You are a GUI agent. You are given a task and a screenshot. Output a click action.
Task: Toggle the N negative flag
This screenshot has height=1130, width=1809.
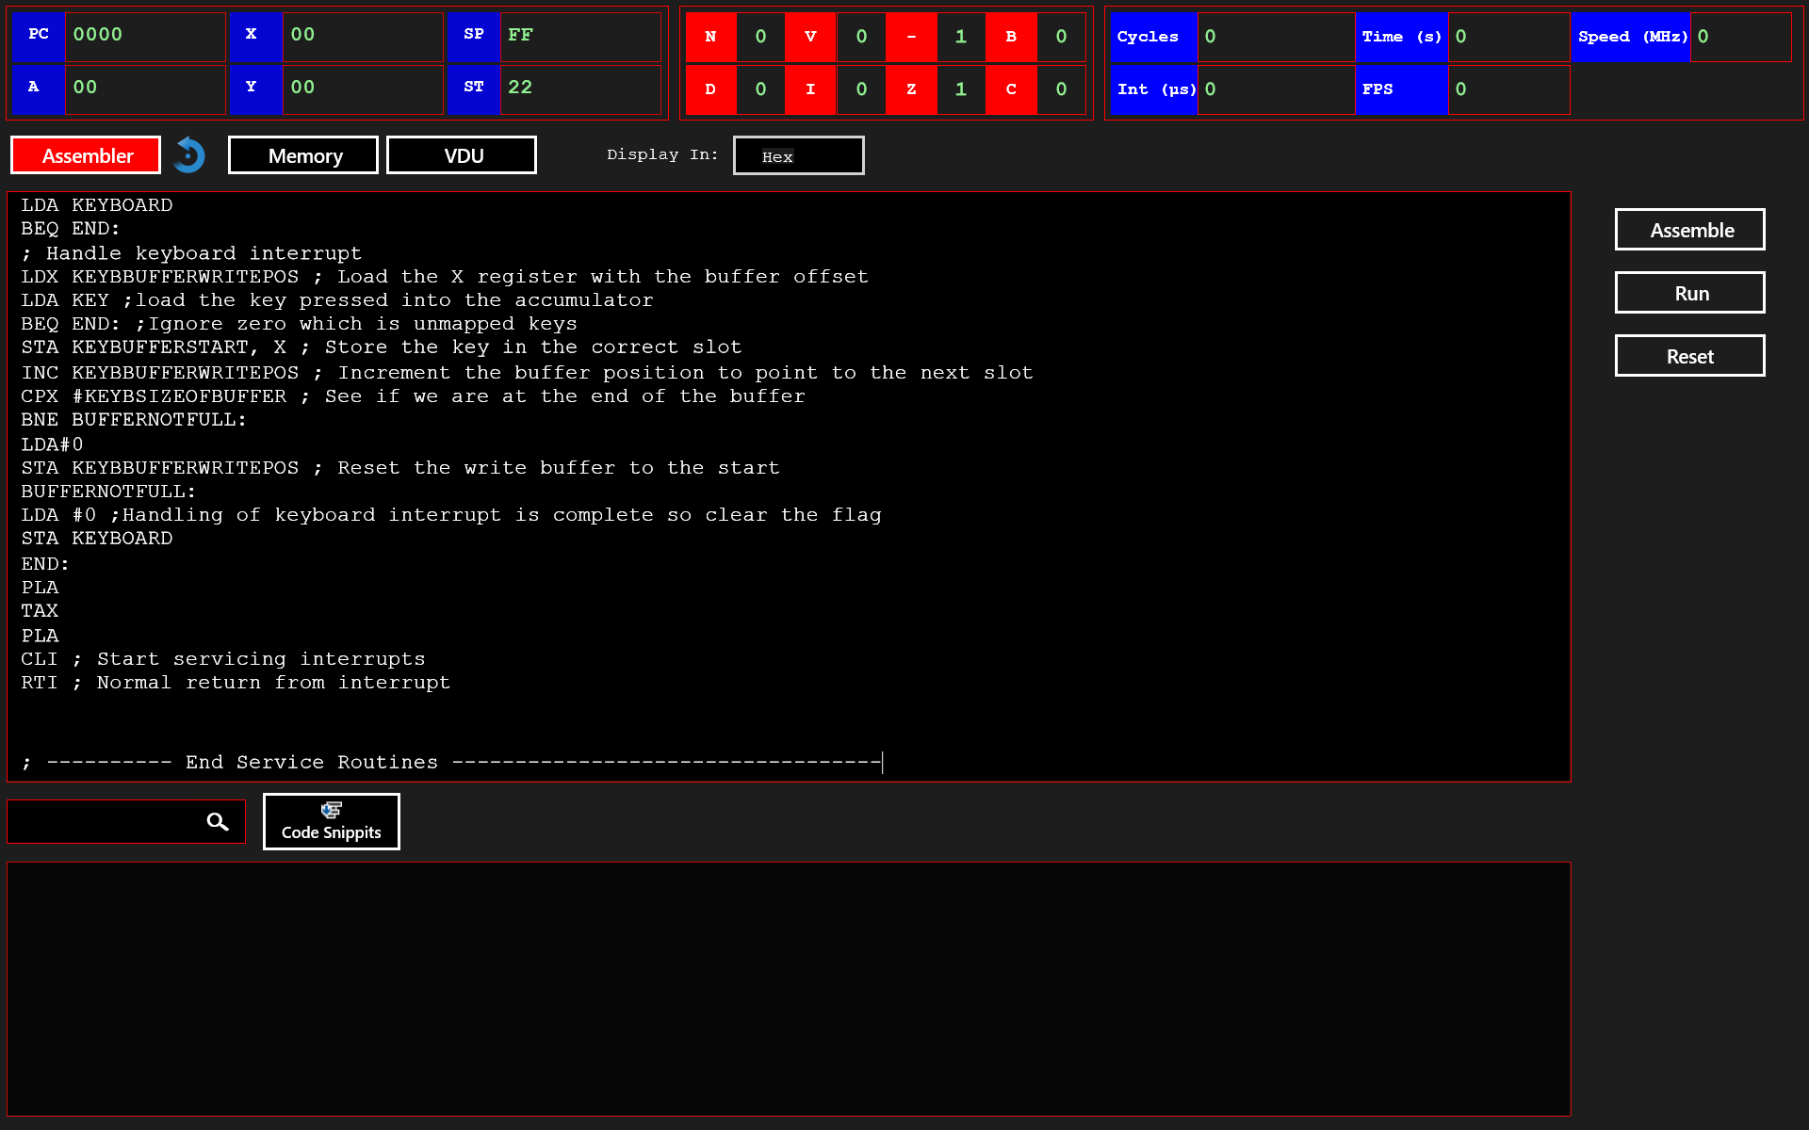point(710,37)
